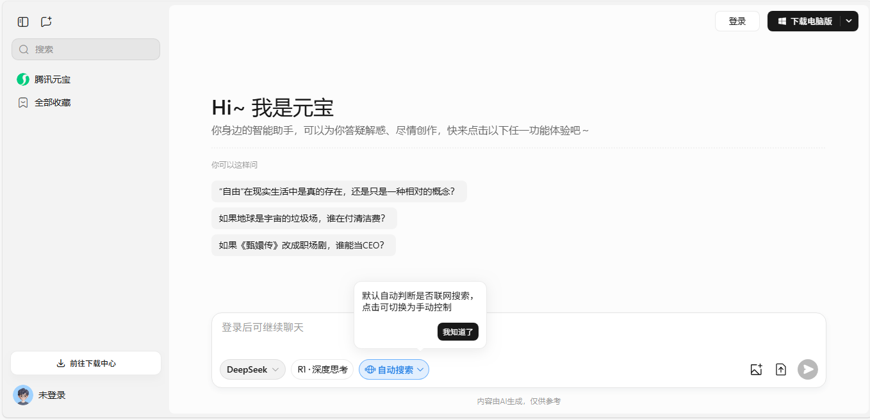
Task: Click the send message arrow button
Action: click(x=808, y=369)
